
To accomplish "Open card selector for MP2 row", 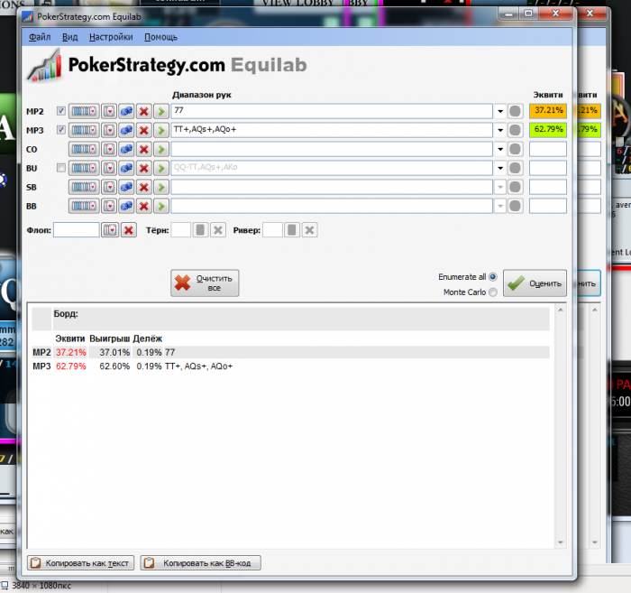I will coord(109,111).
